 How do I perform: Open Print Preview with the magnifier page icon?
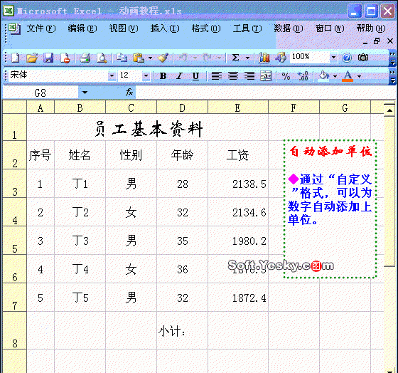(102, 58)
